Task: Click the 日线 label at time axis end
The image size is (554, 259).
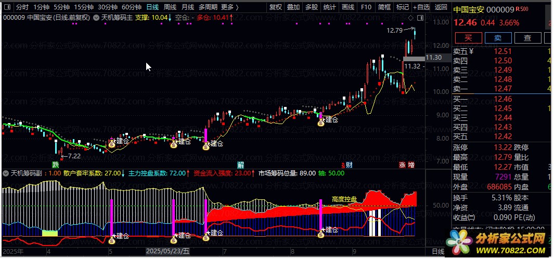Action: click(x=438, y=251)
